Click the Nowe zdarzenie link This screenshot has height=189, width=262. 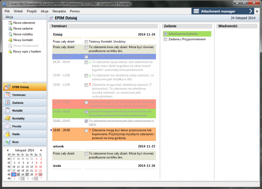pos(24,23)
